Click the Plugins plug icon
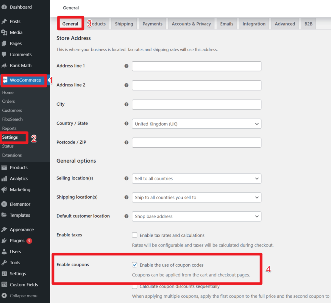The width and height of the screenshot is (331, 303). tap(4, 241)
